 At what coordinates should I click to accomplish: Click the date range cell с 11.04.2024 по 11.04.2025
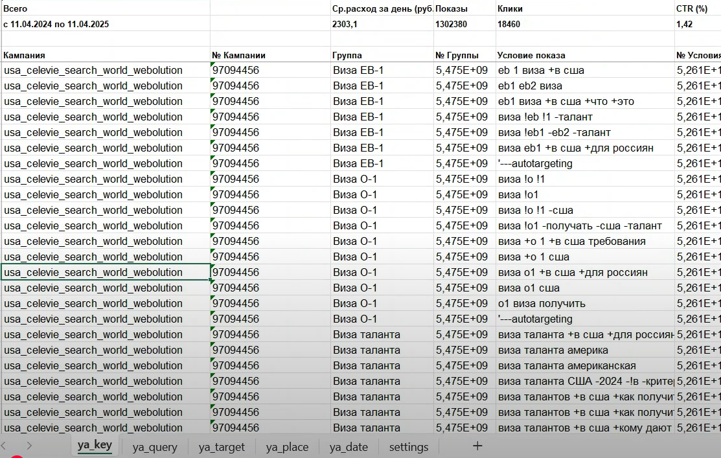pyautogui.click(x=106, y=24)
